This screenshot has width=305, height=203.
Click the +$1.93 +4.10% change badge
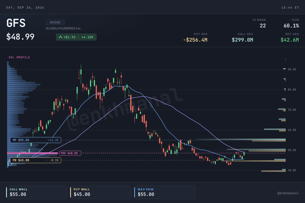(x=76, y=37)
